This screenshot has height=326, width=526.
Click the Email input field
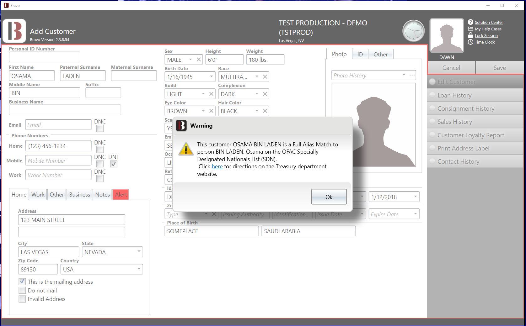click(58, 125)
